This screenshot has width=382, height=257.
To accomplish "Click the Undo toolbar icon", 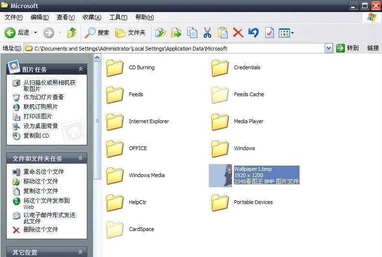I will pyautogui.click(x=253, y=33).
